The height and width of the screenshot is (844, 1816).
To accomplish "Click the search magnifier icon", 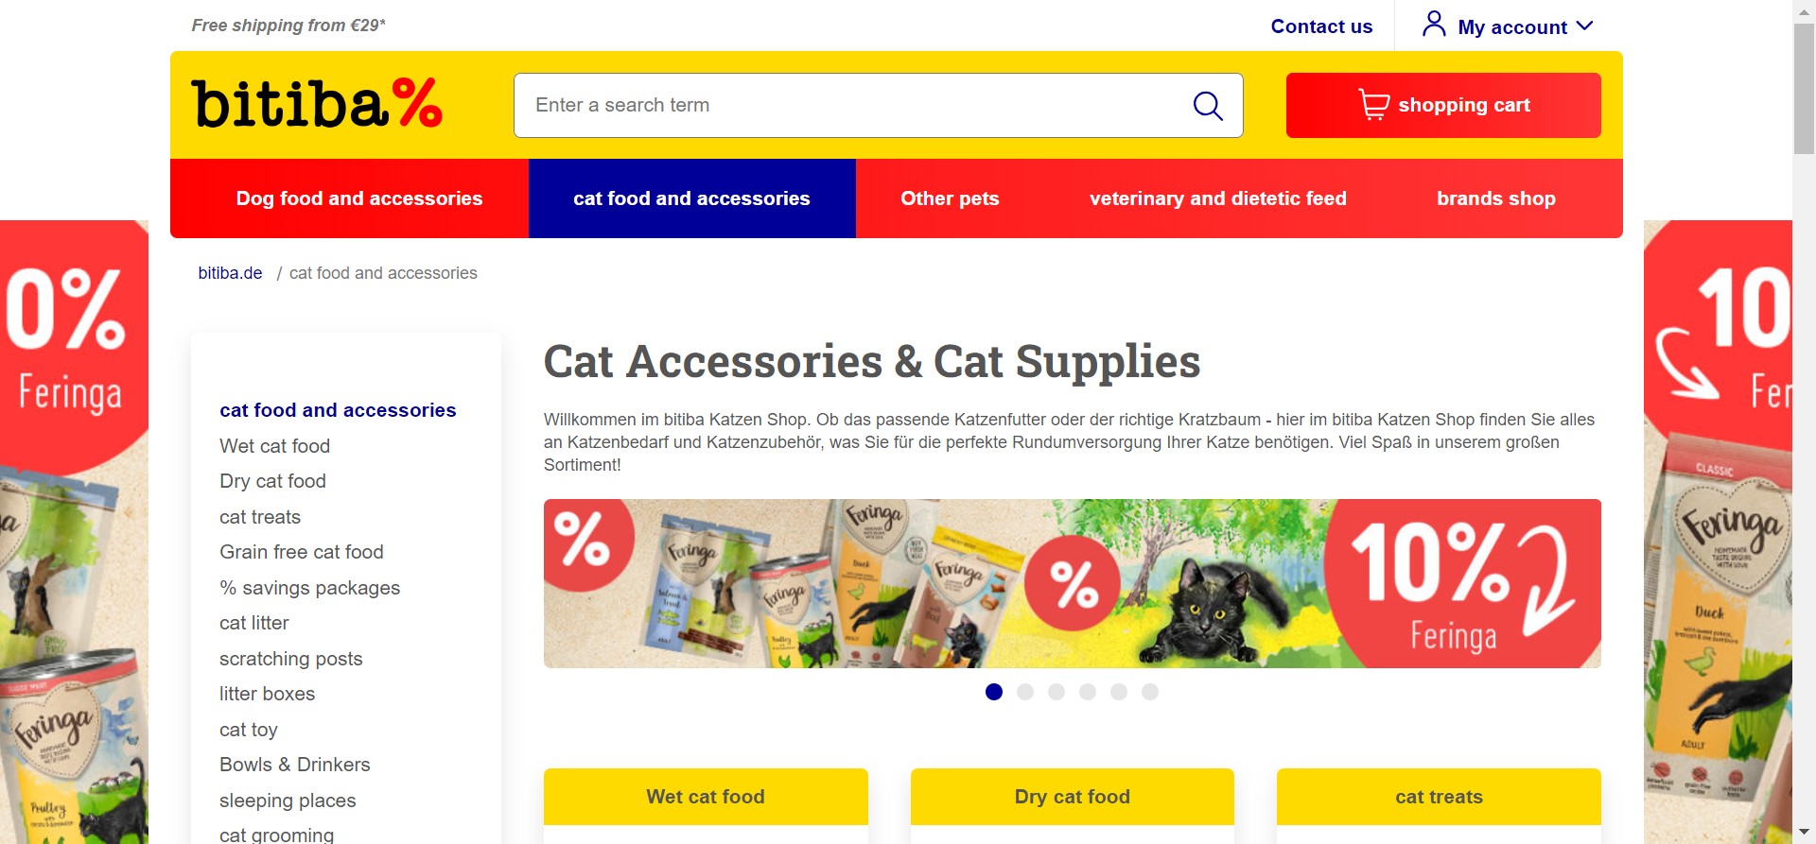I will (x=1208, y=106).
